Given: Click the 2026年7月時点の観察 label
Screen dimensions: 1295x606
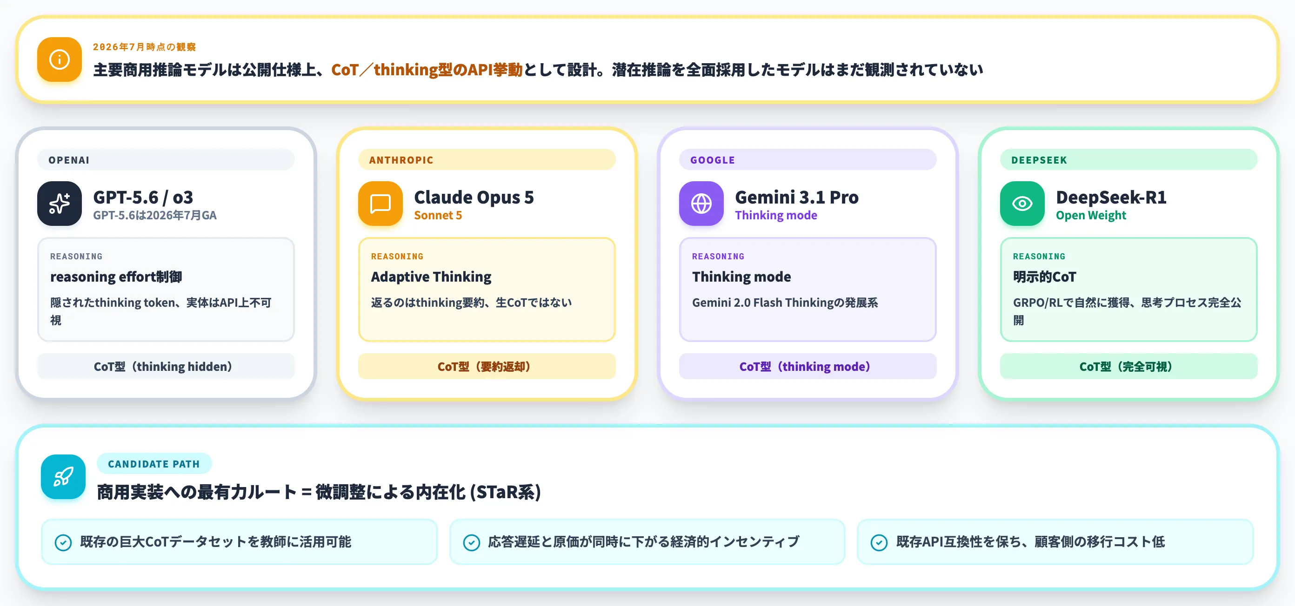Looking at the screenshot, I should coord(144,46).
